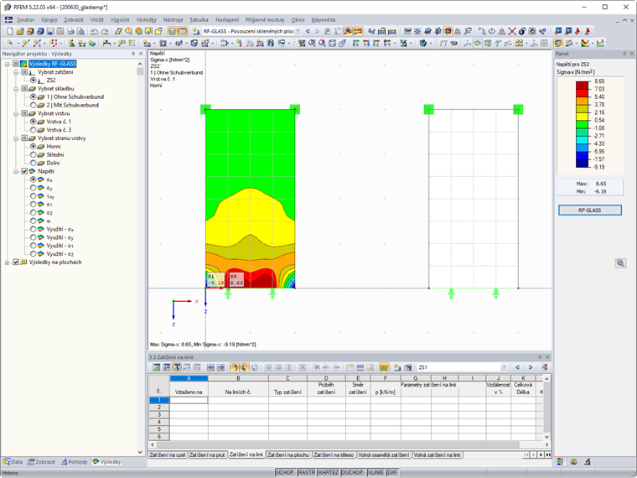Image resolution: width=637 pixels, height=478 pixels.
Task: Select Využití - σx result
Action: (x=34, y=229)
